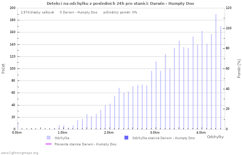Click the Odchylky x-axis title
242x155 pixels.
click(x=215, y=137)
